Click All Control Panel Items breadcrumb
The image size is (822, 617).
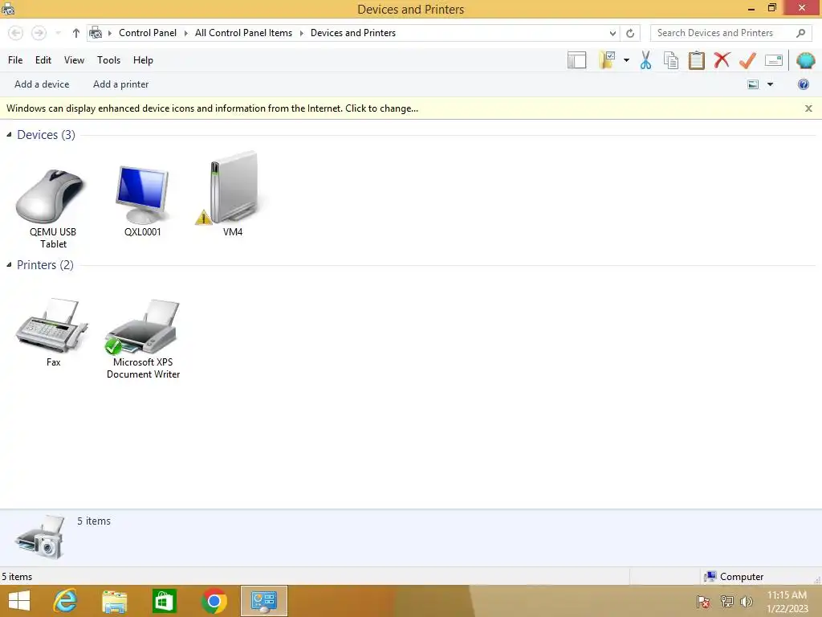pyautogui.click(x=243, y=33)
